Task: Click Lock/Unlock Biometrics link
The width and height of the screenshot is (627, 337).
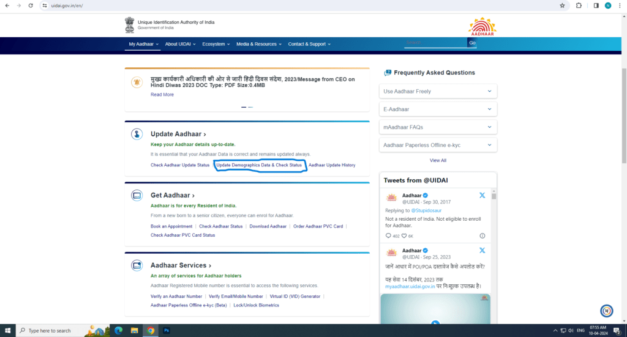Action: 257,305
